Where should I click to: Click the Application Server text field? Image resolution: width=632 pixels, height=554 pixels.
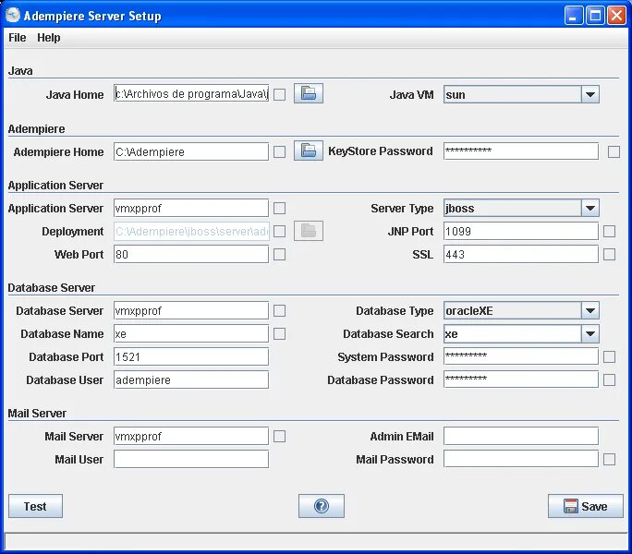(191, 209)
